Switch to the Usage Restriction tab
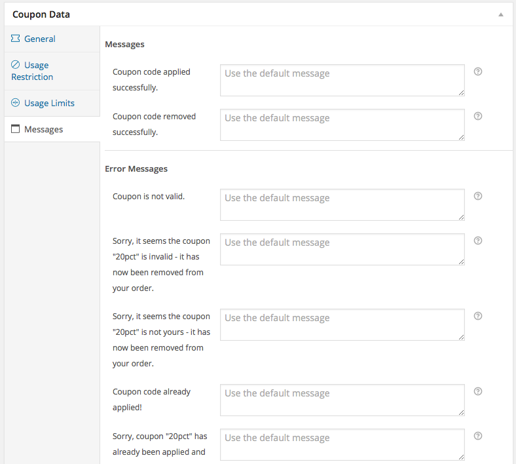This screenshot has height=464, width=516. click(x=32, y=71)
